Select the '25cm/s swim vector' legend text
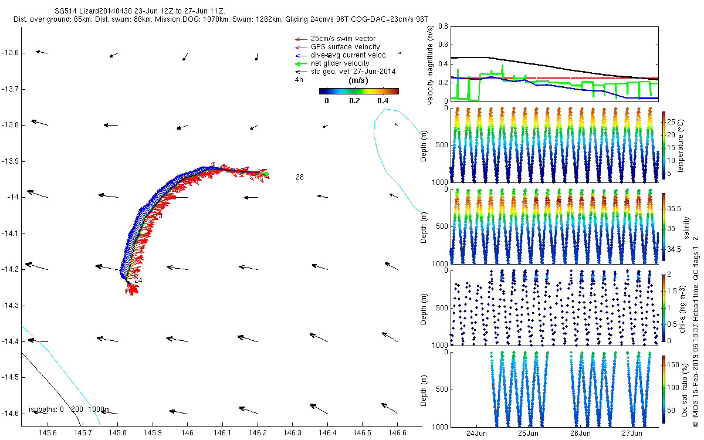 click(343, 39)
